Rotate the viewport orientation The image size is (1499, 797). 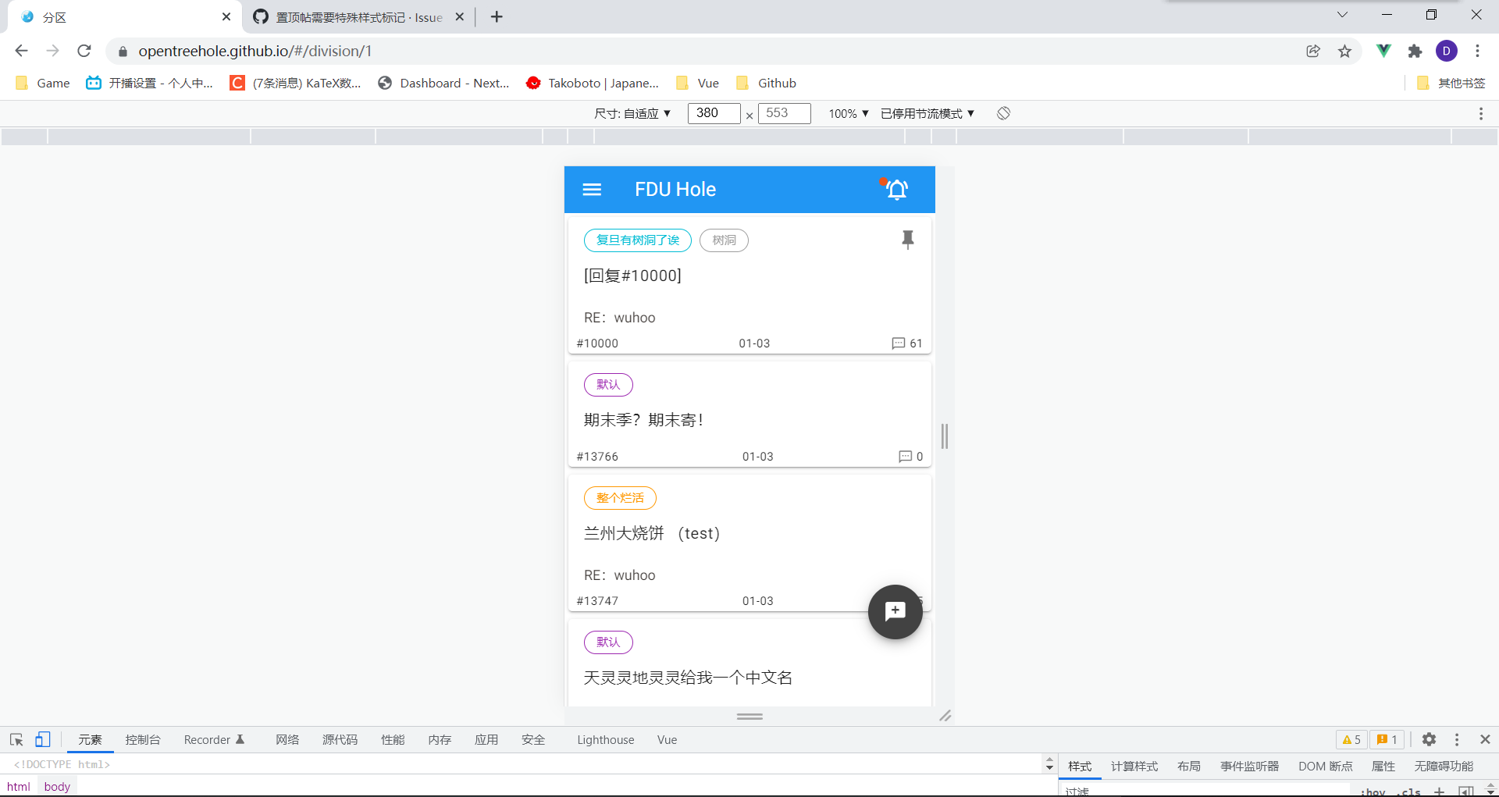point(1002,113)
